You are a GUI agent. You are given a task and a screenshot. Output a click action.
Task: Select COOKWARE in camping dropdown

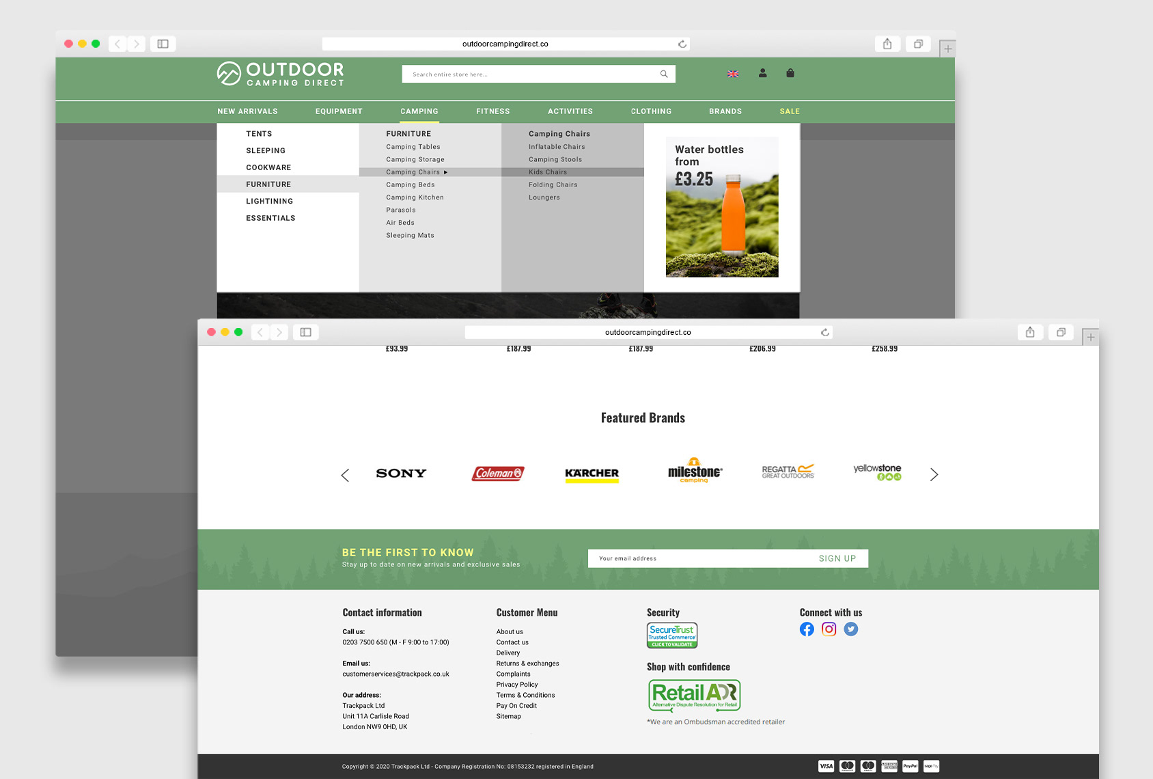(268, 167)
